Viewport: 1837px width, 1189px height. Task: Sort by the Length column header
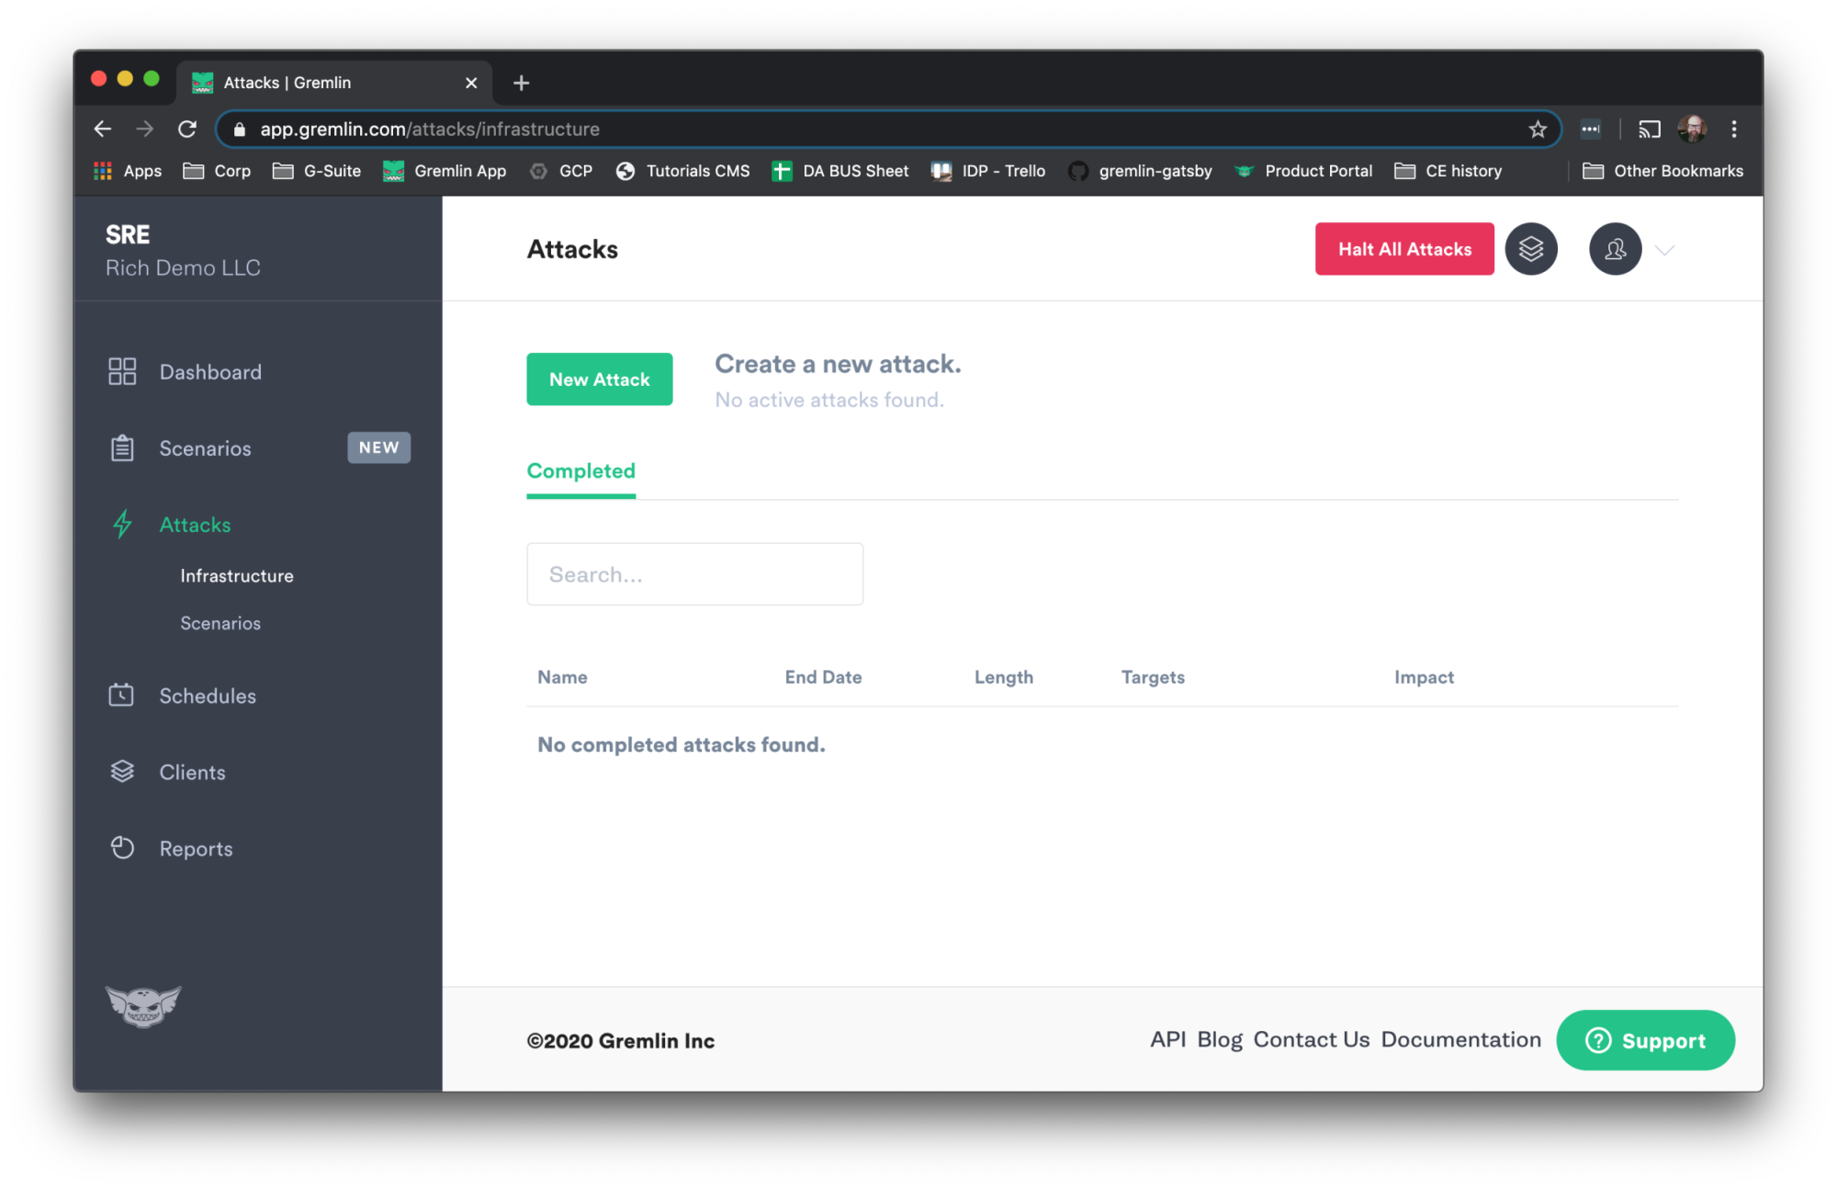pyautogui.click(x=1003, y=677)
